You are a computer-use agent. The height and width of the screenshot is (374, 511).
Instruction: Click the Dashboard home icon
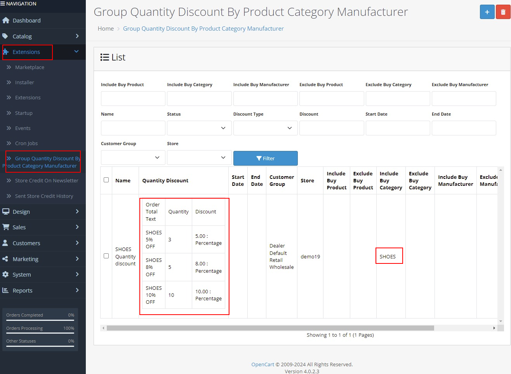coord(6,21)
